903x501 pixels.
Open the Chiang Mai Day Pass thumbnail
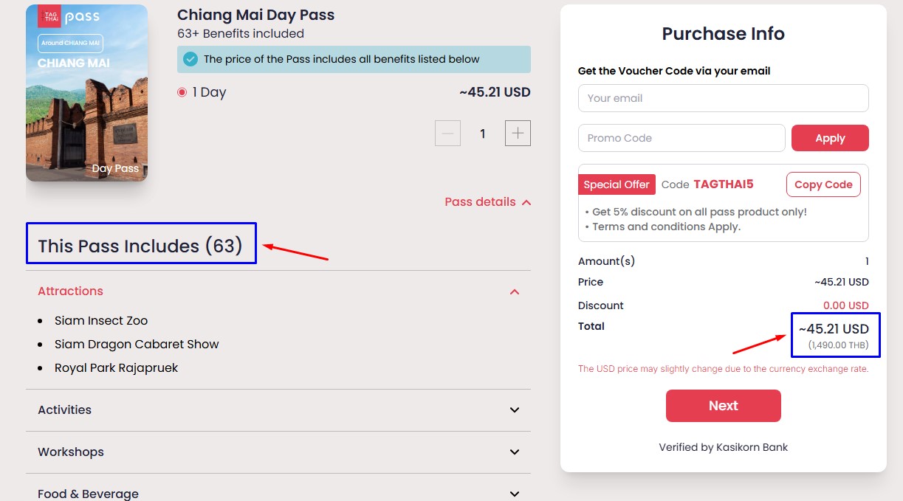tap(86, 93)
